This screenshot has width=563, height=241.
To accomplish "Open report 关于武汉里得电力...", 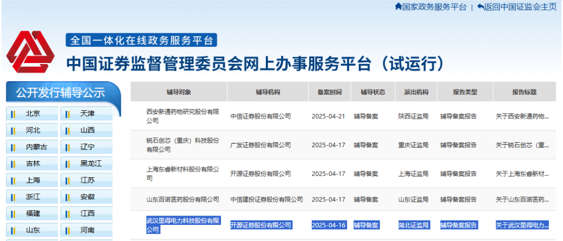I will click(x=522, y=225).
